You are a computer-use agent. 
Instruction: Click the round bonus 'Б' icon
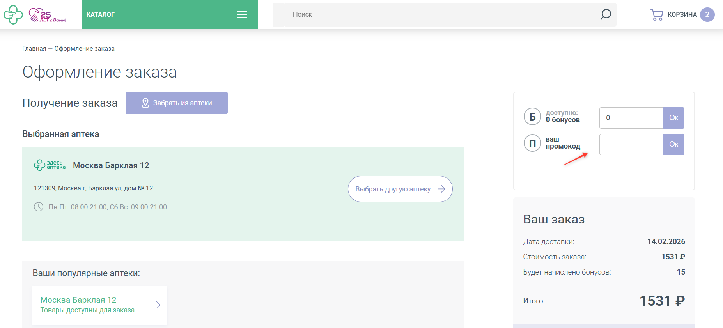(x=532, y=117)
